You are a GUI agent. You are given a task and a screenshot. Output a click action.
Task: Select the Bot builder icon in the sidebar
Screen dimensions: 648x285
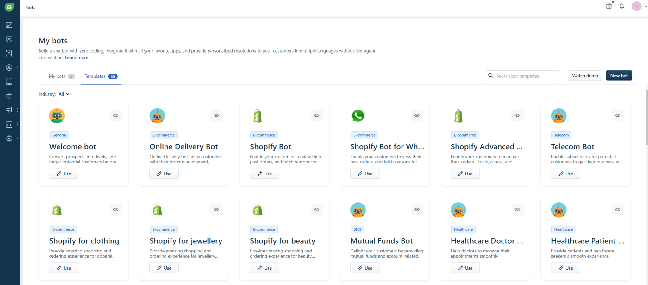tap(9, 96)
